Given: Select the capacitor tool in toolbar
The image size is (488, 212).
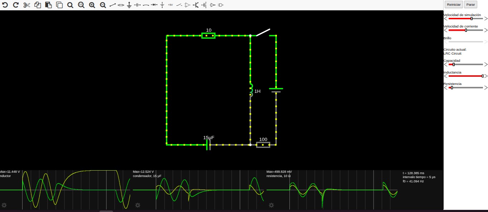Looking at the screenshot, I should 137,5.
